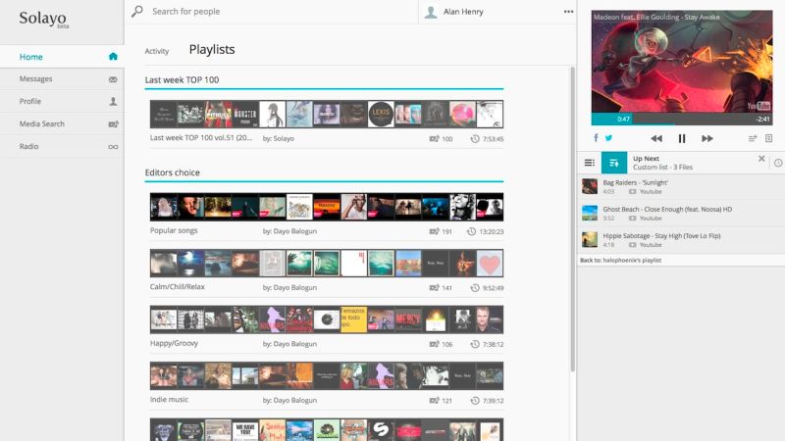Image resolution: width=785 pixels, height=441 pixels.
Task: Open the Popular songs playlist
Action: point(174,230)
